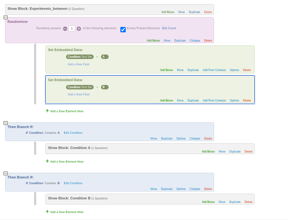Click plus icon under Condition B block

tap(47, 211)
